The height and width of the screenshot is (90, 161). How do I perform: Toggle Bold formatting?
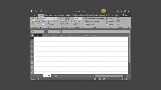[x=43, y=21]
